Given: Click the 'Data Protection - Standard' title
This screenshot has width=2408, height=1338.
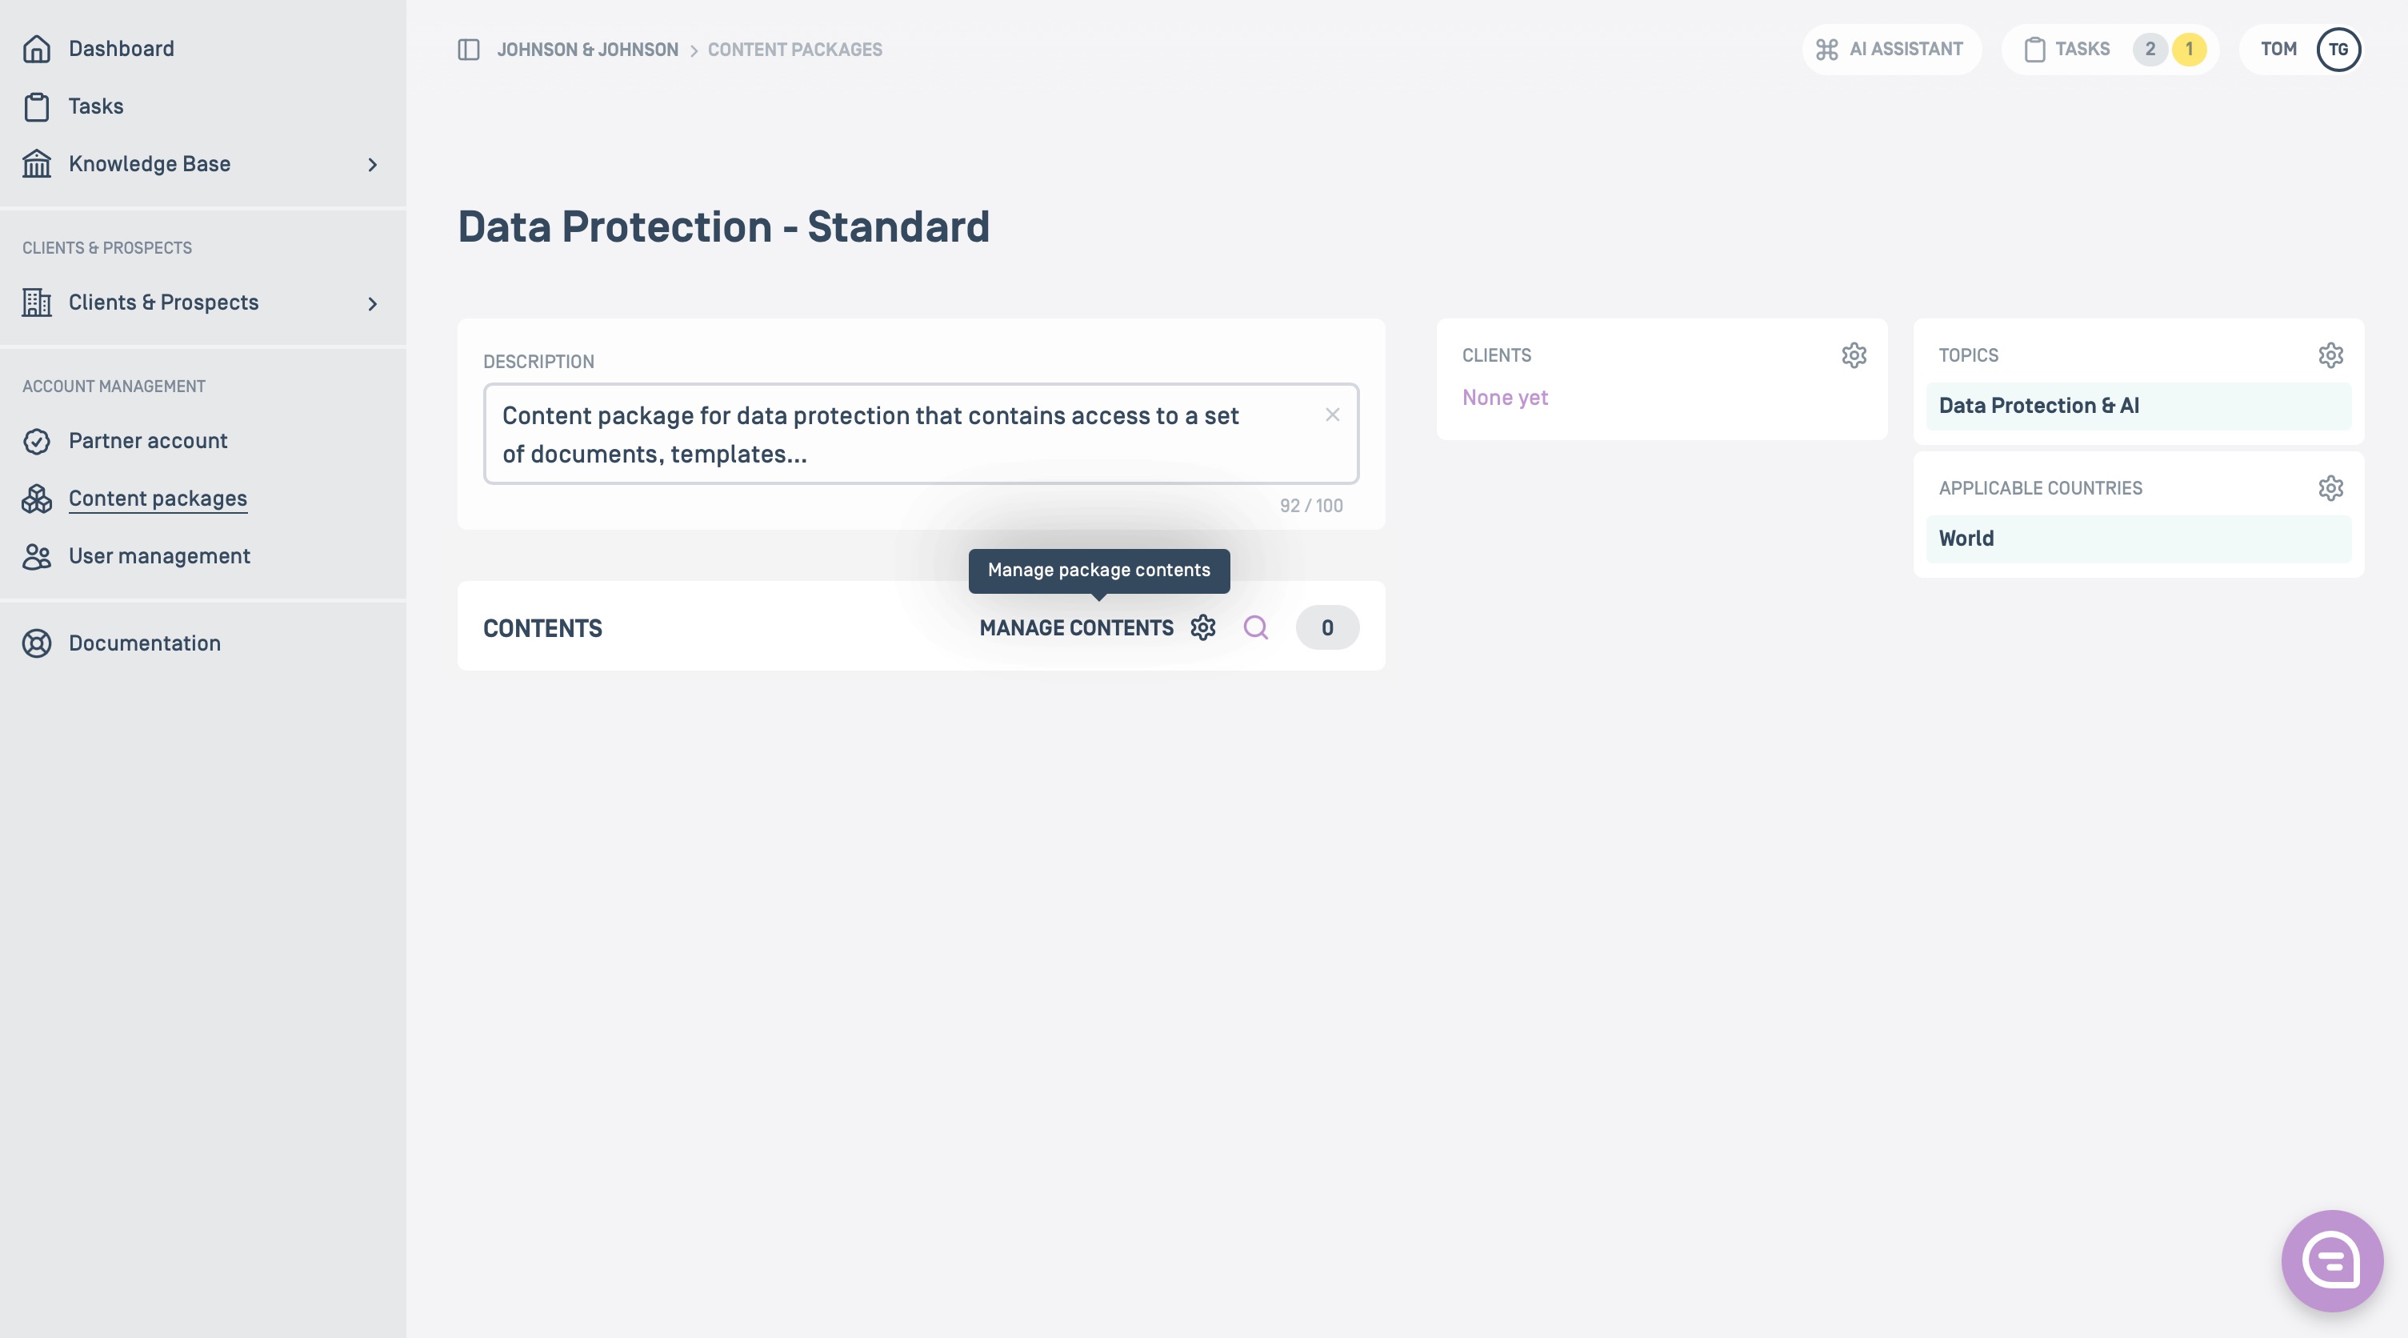Looking at the screenshot, I should coord(723,227).
